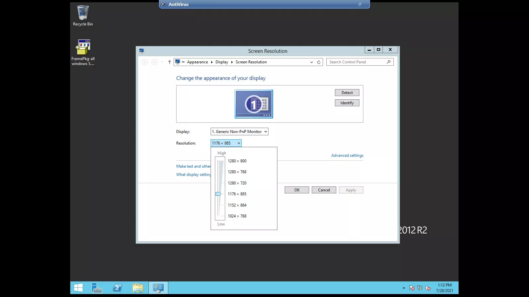Viewport: 529px width, 297px height.
Task: Click the refresh icon in address bar
Action: [x=319, y=62]
